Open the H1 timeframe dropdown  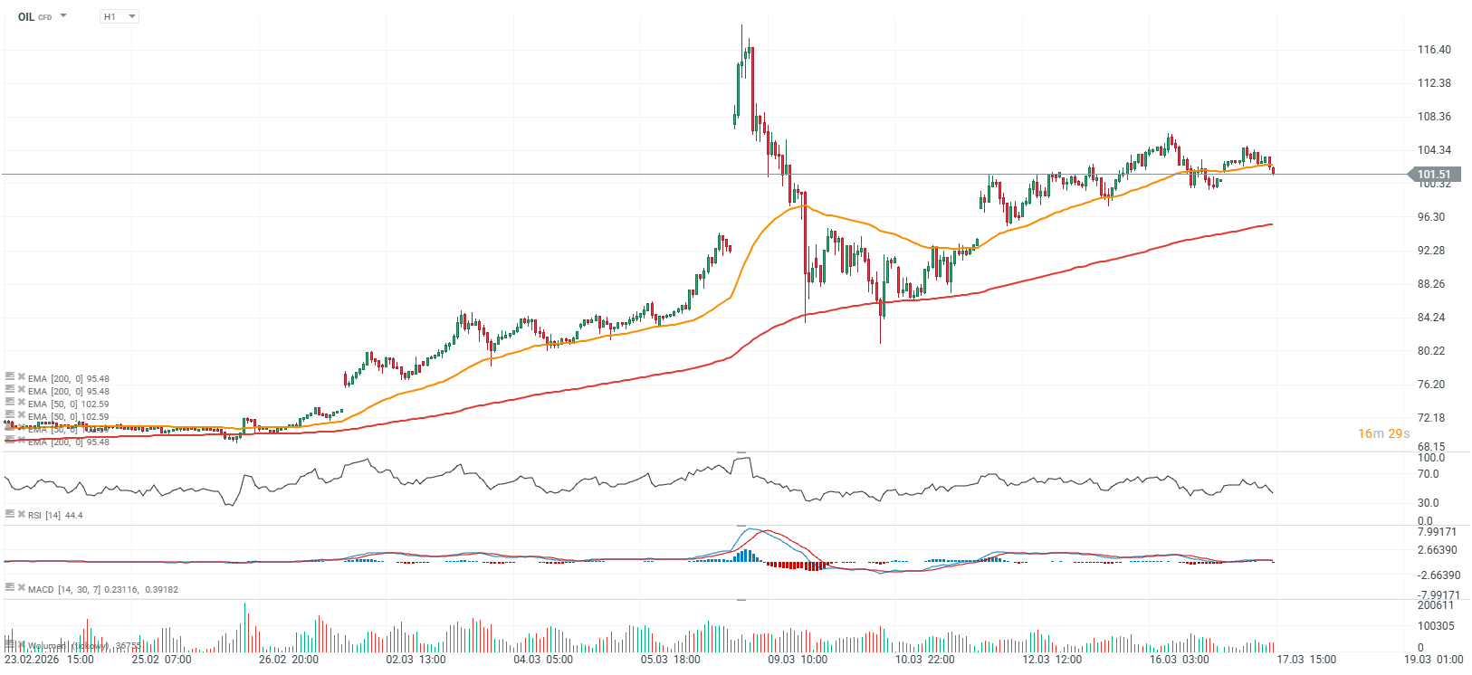(119, 16)
